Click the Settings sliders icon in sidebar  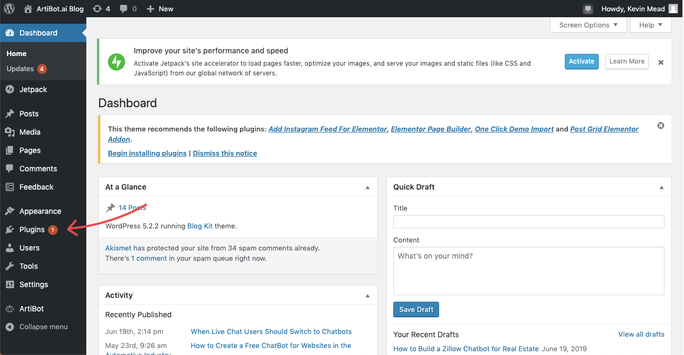(x=10, y=284)
